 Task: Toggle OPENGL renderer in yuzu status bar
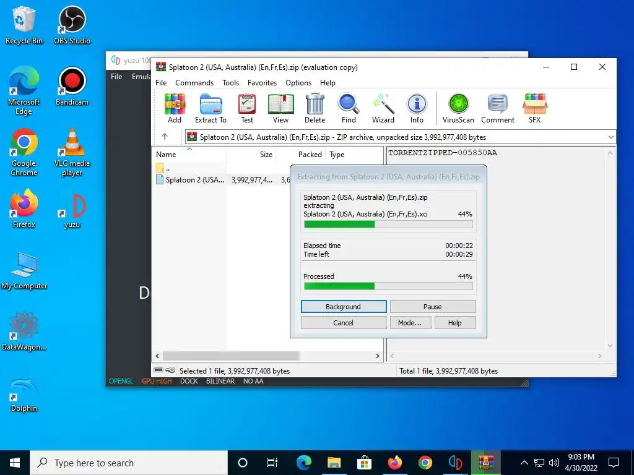(x=121, y=381)
